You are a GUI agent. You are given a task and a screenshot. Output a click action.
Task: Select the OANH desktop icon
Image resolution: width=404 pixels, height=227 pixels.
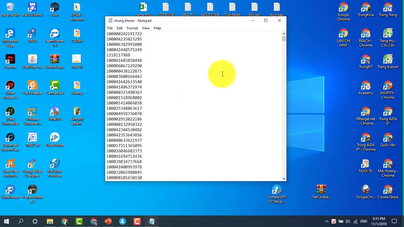[x=77, y=36]
